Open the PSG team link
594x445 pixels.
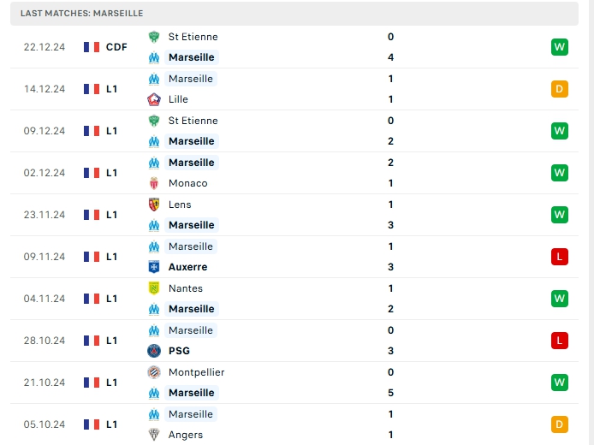point(179,351)
